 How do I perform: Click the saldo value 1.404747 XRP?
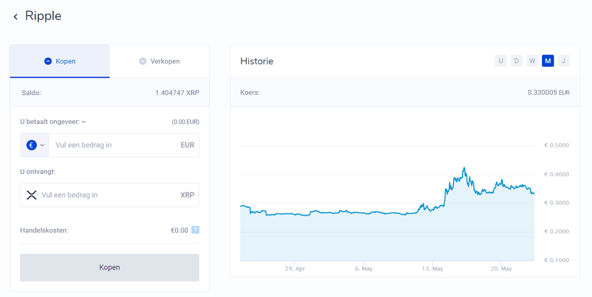click(177, 93)
